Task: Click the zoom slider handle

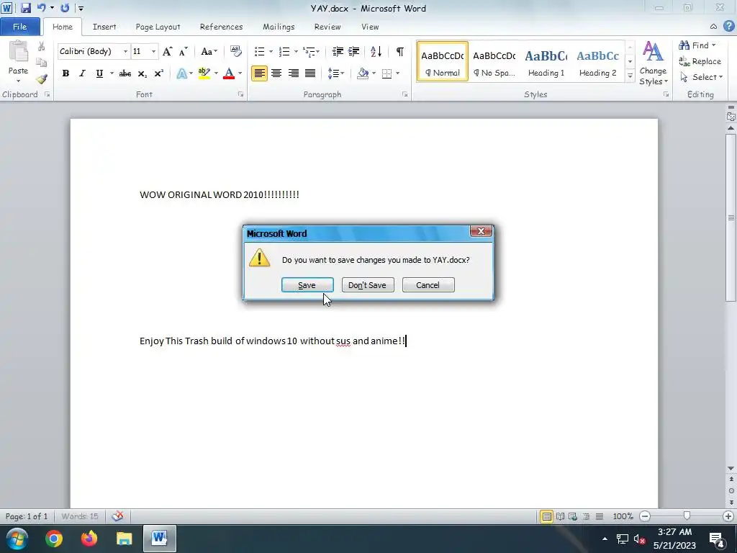Action: (x=687, y=516)
